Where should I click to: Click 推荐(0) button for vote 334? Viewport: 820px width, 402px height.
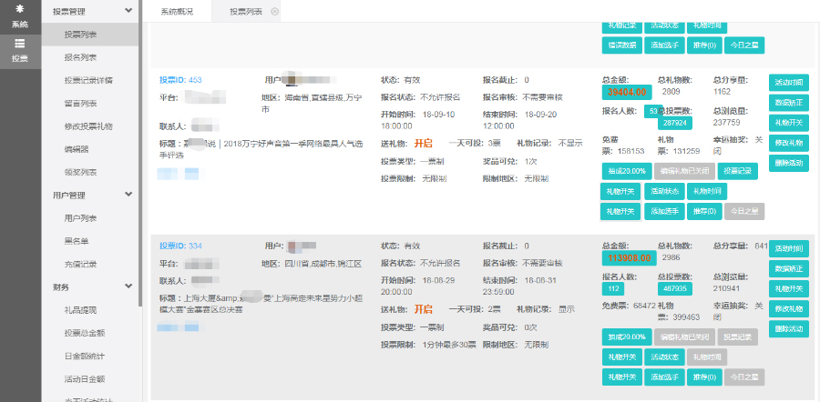pyautogui.click(x=704, y=377)
